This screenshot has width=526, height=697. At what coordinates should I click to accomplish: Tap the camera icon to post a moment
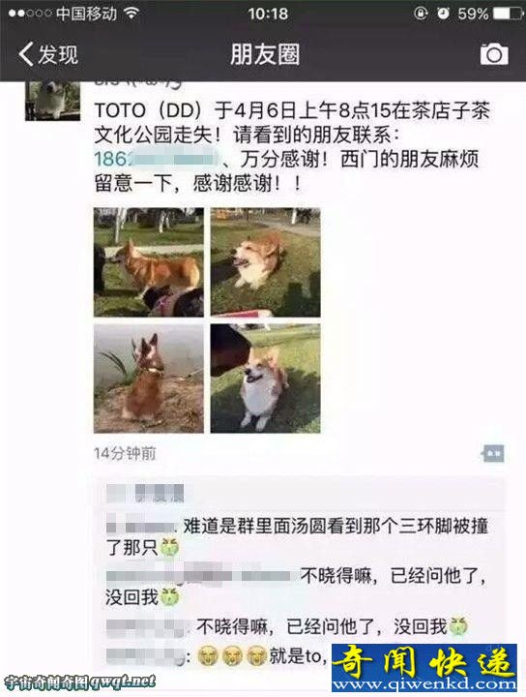tap(494, 54)
